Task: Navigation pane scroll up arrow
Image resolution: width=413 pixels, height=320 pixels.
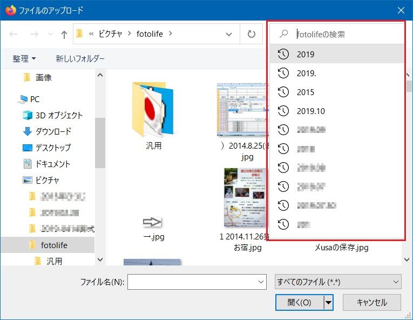Action: point(100,75)
